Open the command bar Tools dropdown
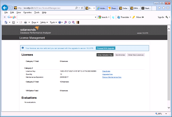172x117 pixels. point(53,22)
